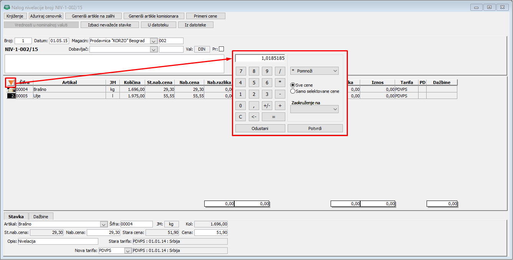Select the Sve cene radio option
Screen dimensions: 513x260
tap(293, 85)
